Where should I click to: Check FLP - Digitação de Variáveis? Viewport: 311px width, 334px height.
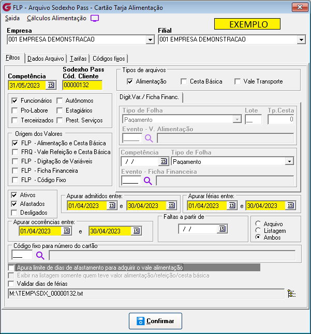click(x=15, y=161)
